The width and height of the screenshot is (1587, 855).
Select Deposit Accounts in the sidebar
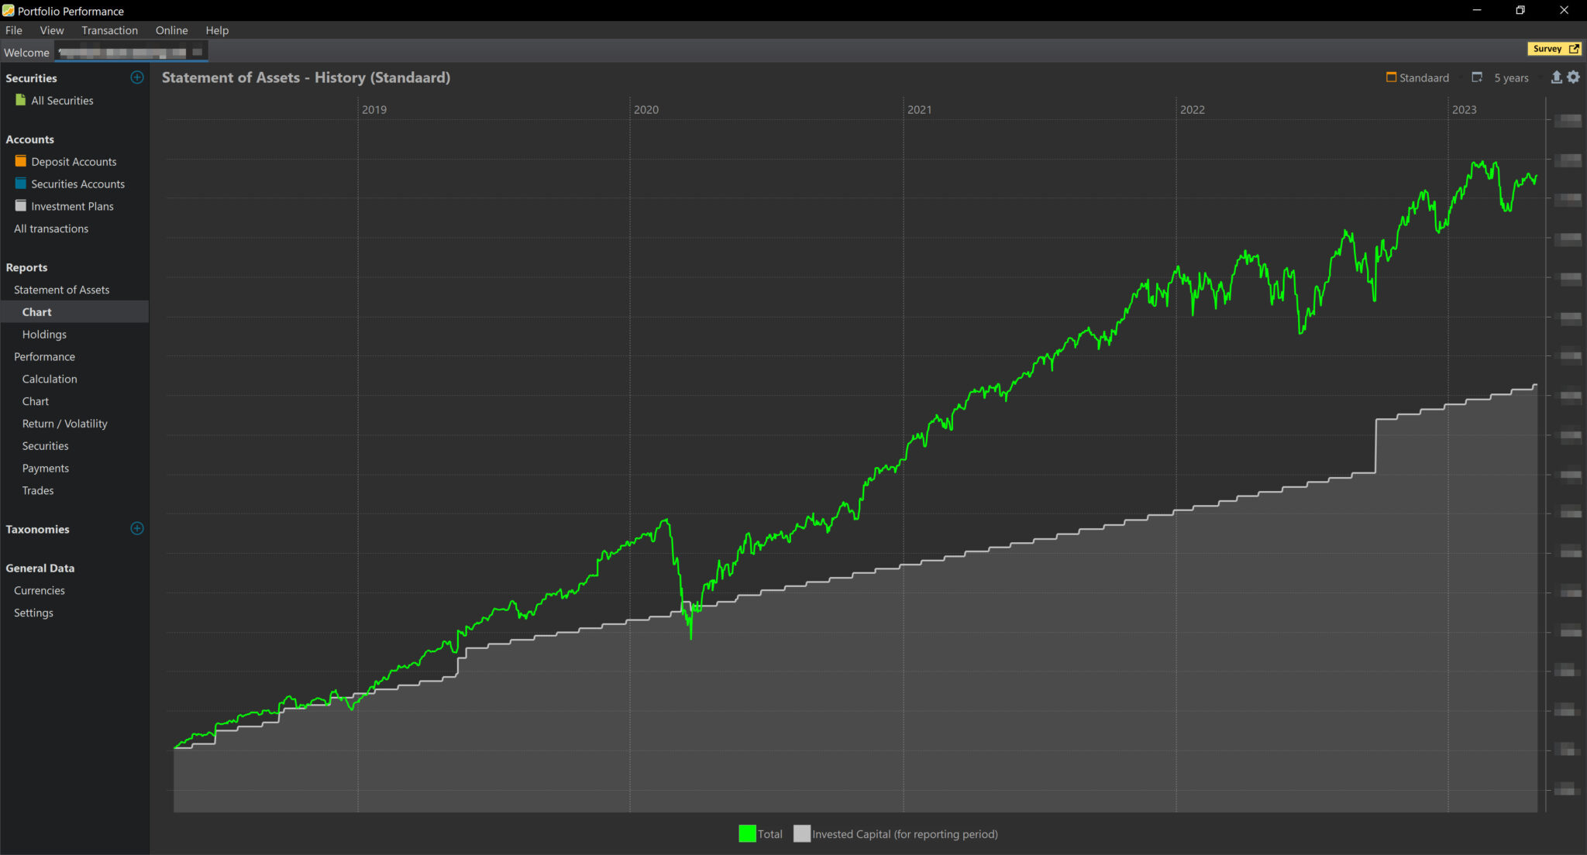(74, 161)
